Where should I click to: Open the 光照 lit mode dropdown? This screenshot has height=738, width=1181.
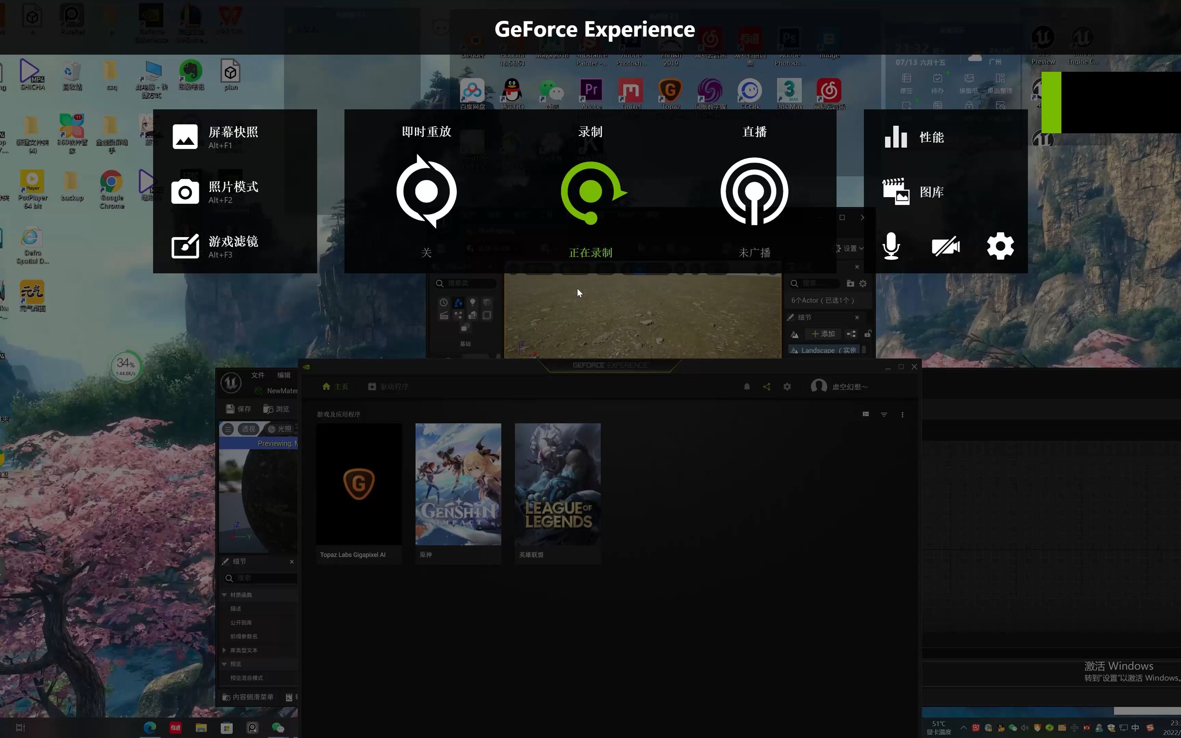click(280, 429)
